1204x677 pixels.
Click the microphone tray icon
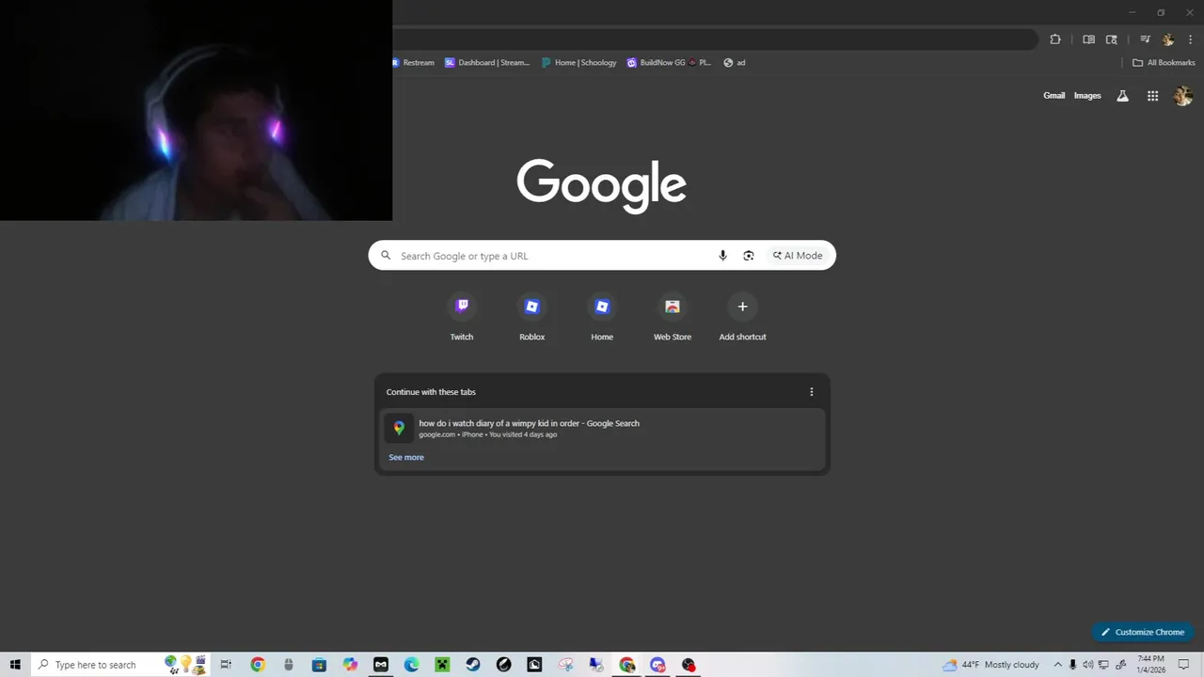[x=1072, y=665]
